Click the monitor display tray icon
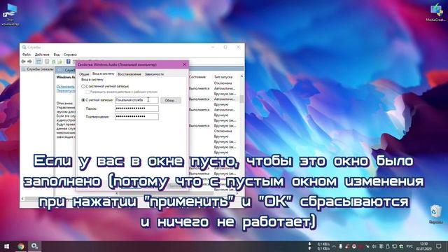 (x=394, y=246)
